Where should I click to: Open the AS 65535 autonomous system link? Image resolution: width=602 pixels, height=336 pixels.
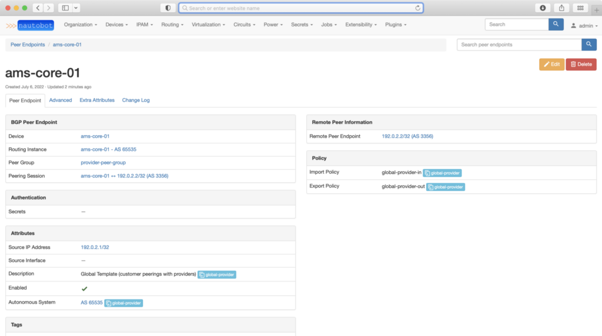pos(91,303)
